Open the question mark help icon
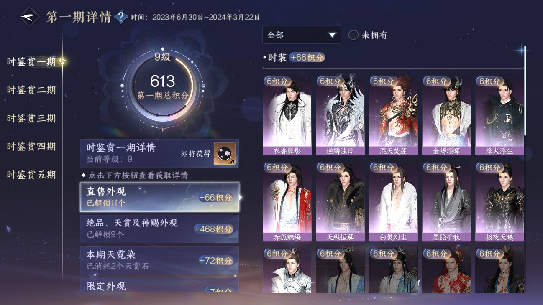543x305 pixels. 121,17
